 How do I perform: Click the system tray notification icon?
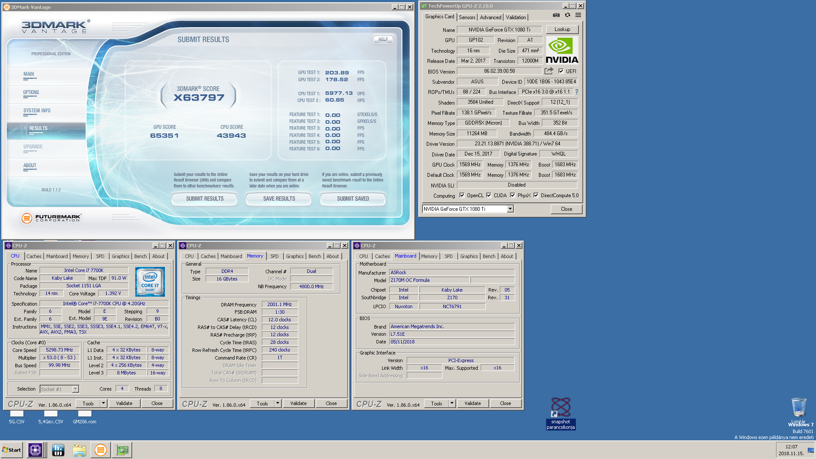coord(810,450)
